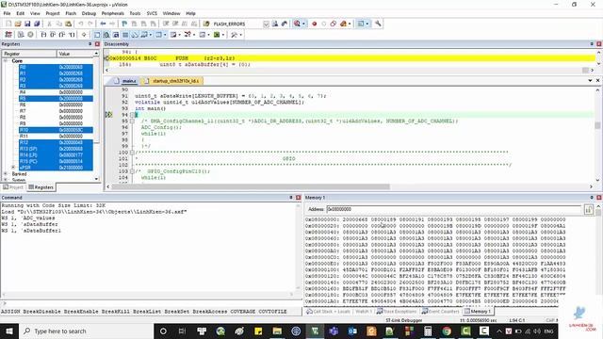Viewport: 603px width, 339px height.
Task: Open the Memory Windows dropdown arrow
Action: (165, 35)
